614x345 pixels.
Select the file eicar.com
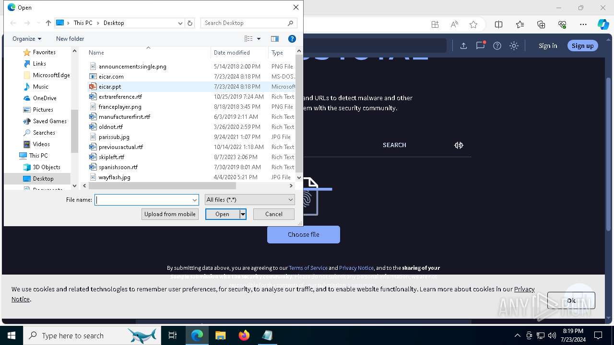click(111, 77)
